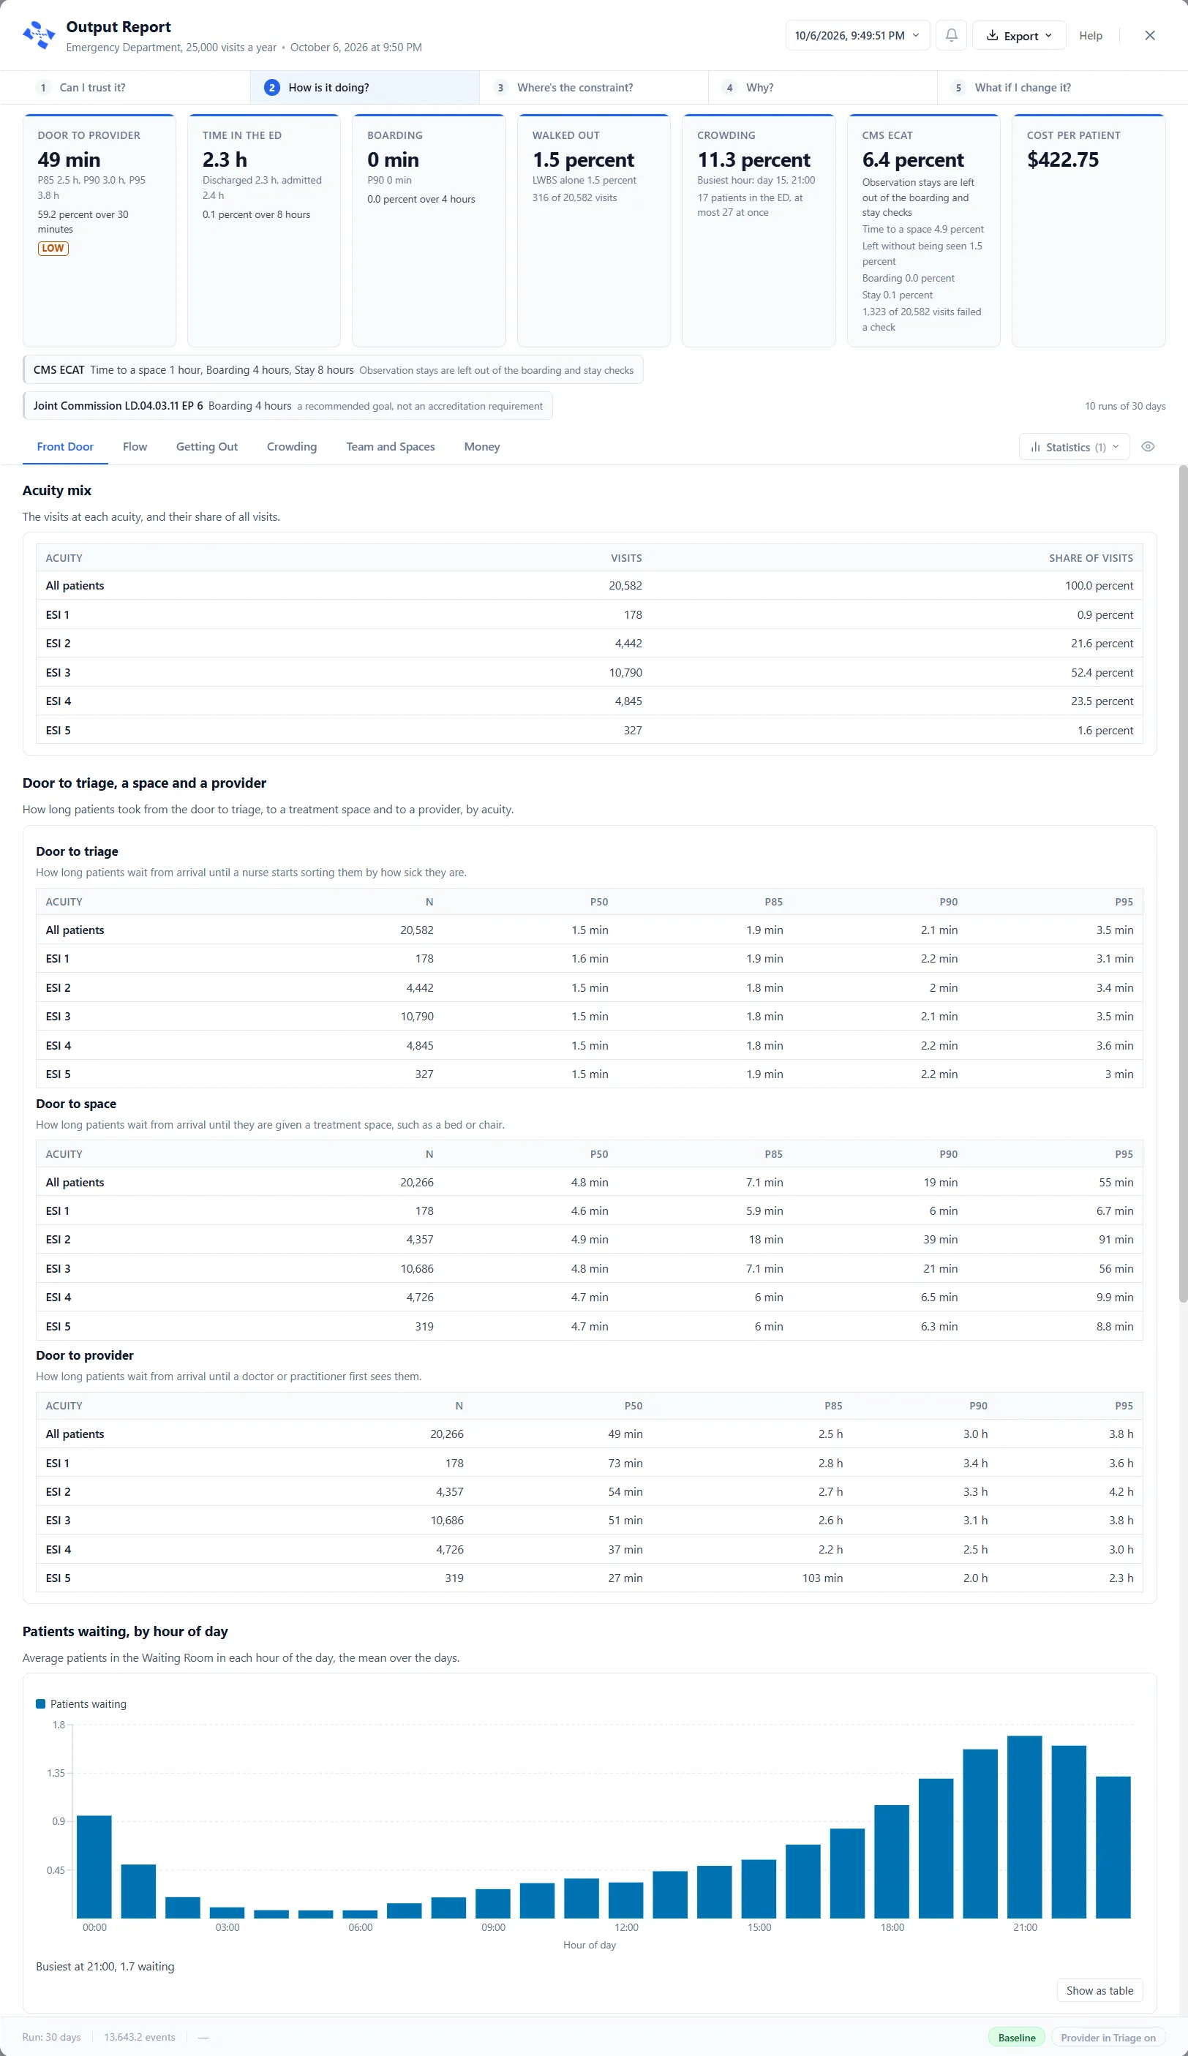This screenshot has width=1188, height=2056.
Task: Go to step 1 Can I trust it?
Action: (135, 87)
